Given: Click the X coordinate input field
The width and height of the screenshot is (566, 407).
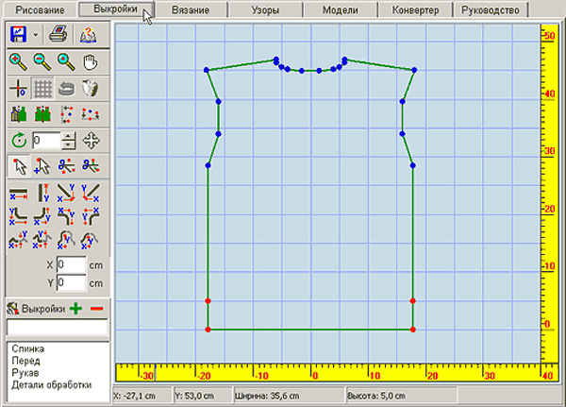Looking at the screenshot, I should (72, 265).
